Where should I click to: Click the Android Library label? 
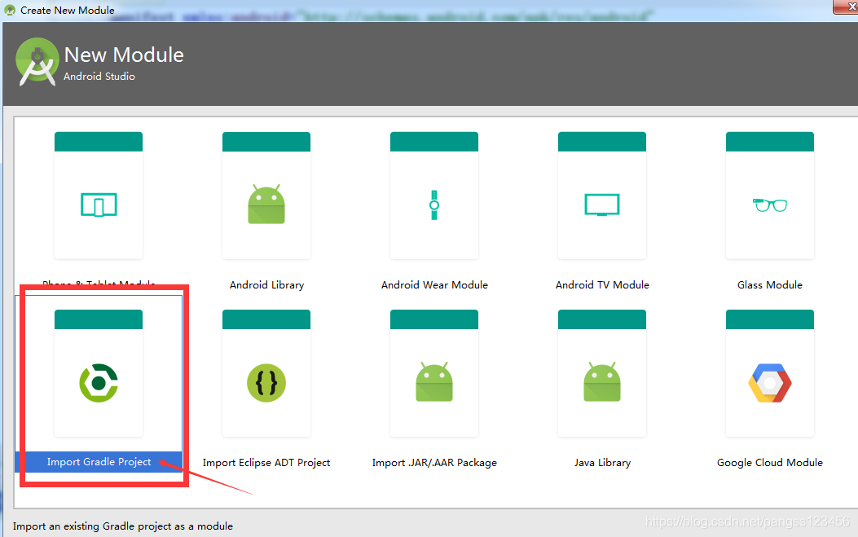266,284
